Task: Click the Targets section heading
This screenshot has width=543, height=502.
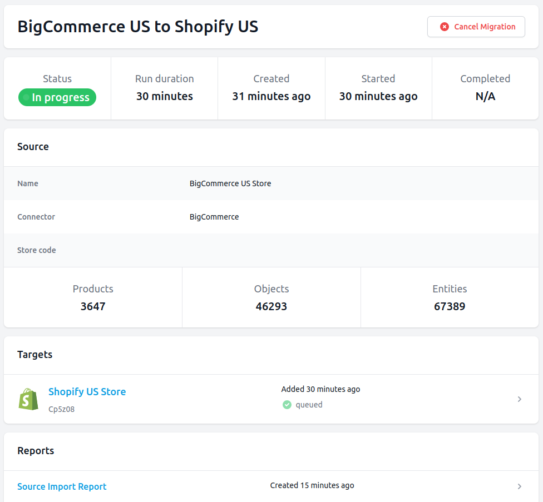Action: click(34, 355)
